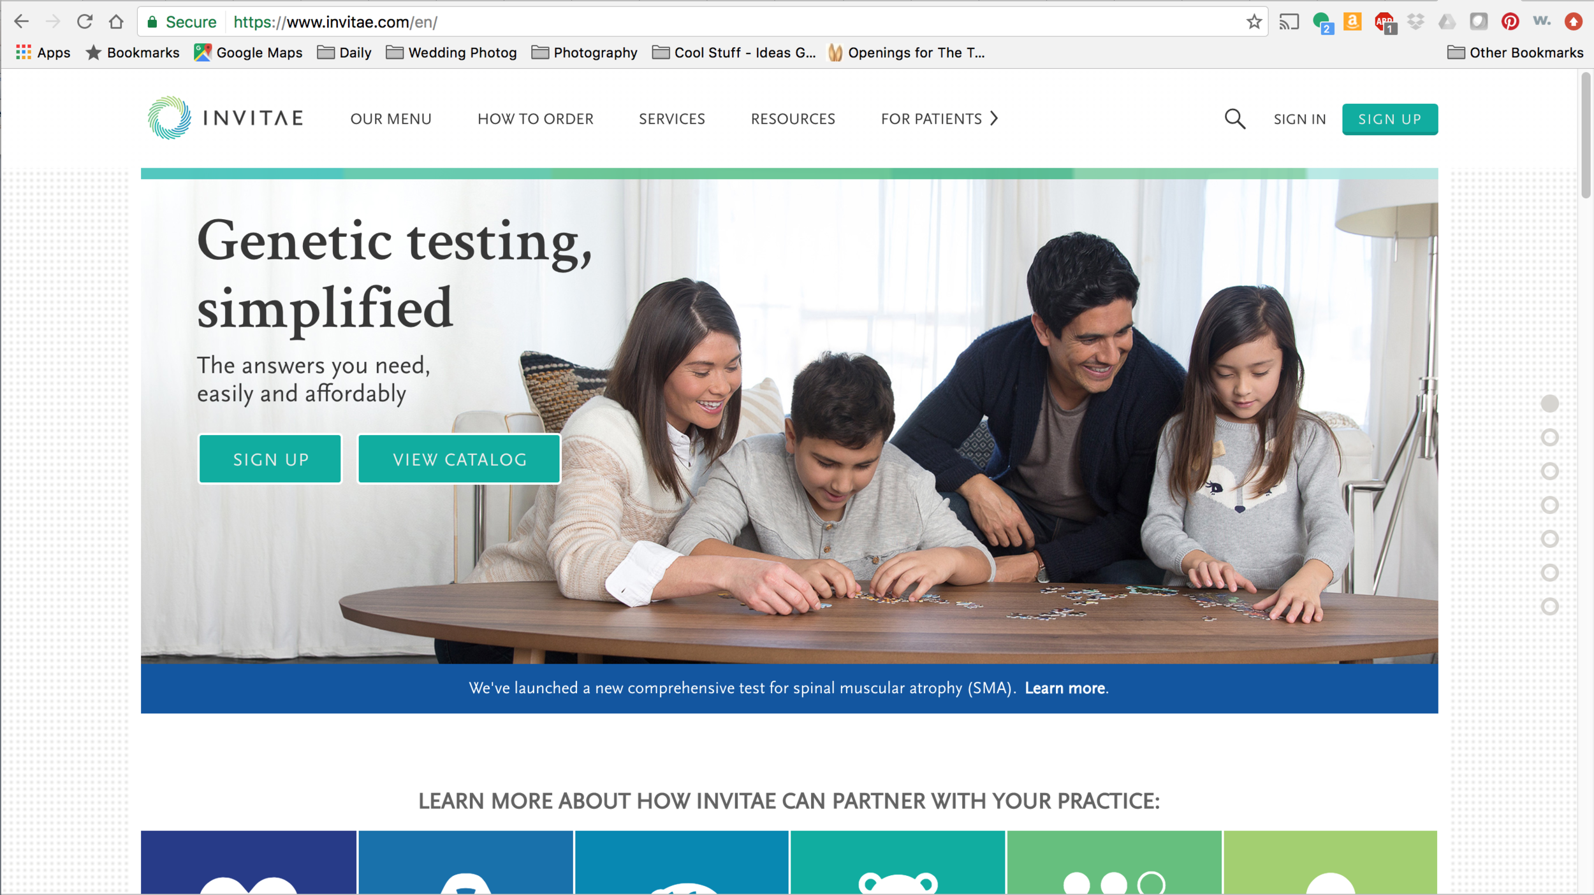Expand the Photography bookmarks folder

[585, 52]
